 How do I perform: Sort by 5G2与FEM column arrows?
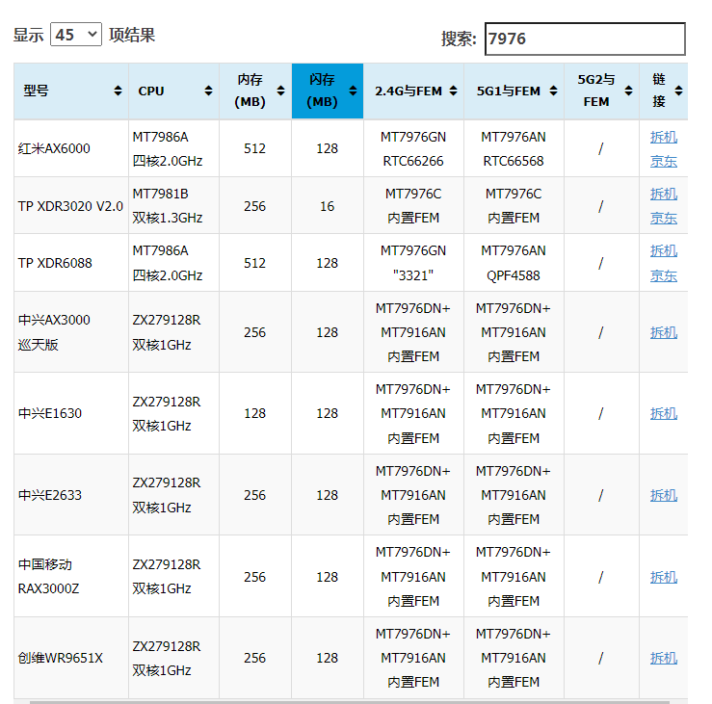628,91
